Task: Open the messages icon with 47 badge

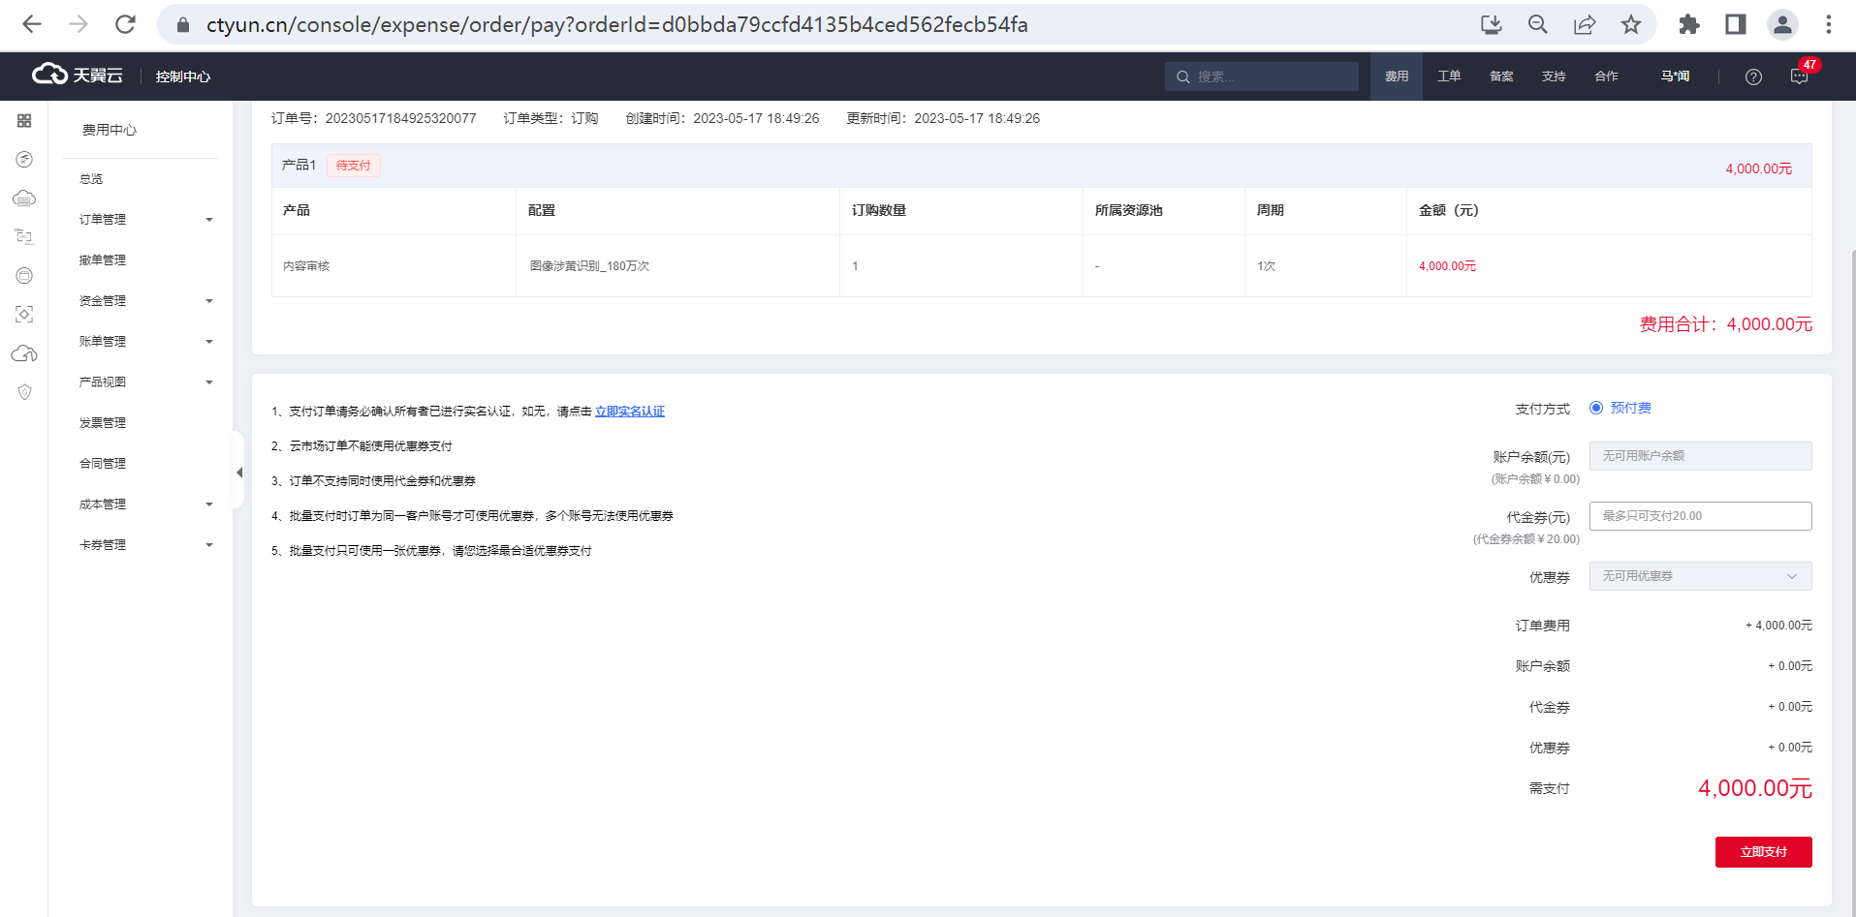Action: [x=1800, y=76]
